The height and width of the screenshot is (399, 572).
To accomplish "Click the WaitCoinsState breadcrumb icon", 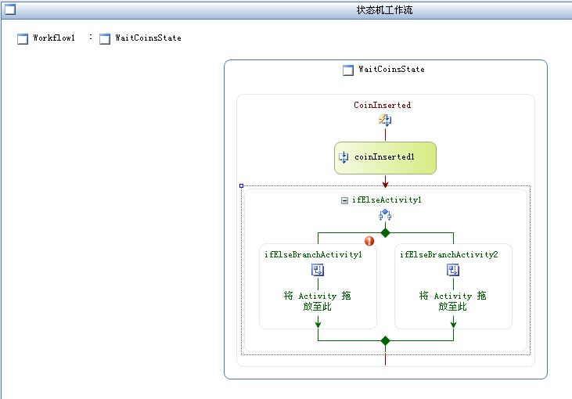I will (105, 38).
